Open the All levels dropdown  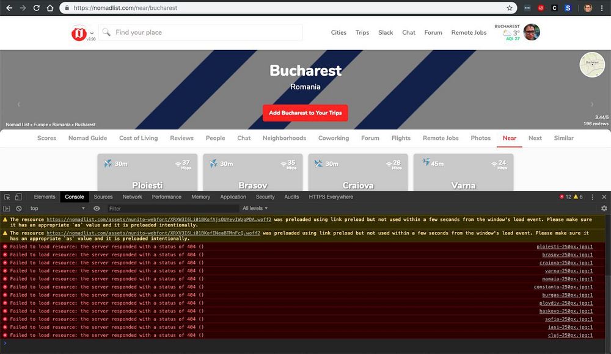tap(255, 208)
